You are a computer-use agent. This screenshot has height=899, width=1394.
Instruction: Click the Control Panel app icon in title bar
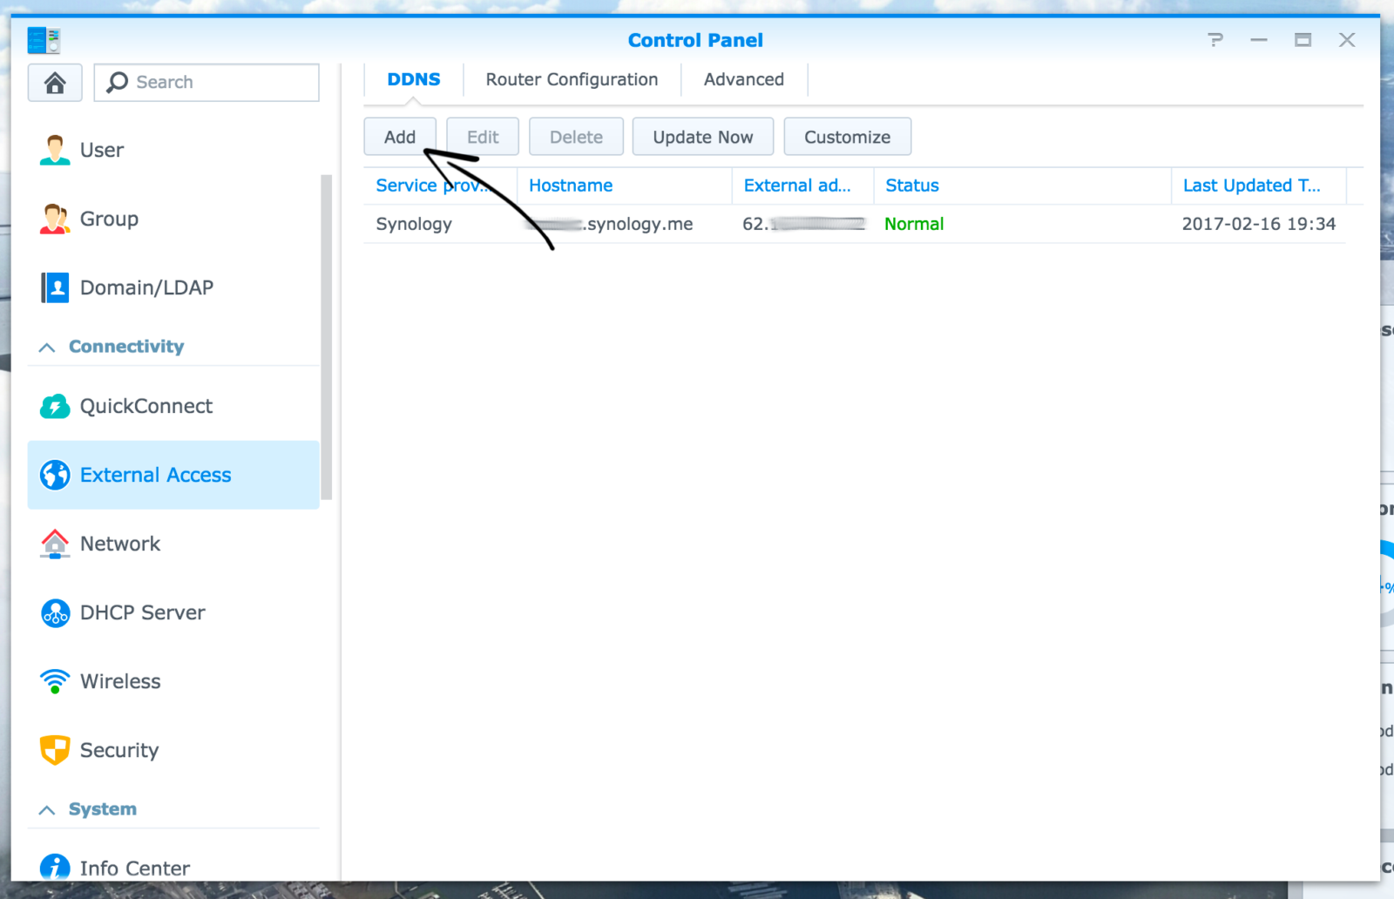(x=44, y=40)
